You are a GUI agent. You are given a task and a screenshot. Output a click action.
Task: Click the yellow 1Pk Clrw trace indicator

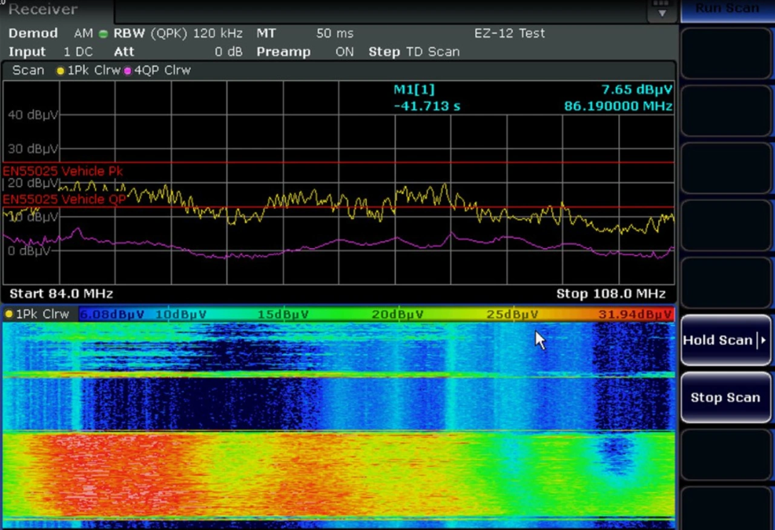(x=60, y=71)
